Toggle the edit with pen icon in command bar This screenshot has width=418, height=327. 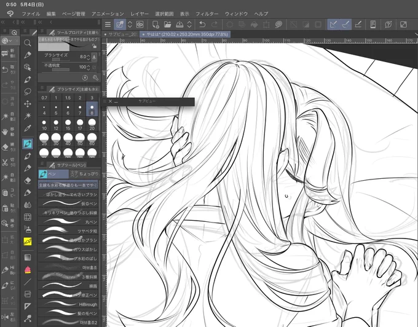point(120,25)
